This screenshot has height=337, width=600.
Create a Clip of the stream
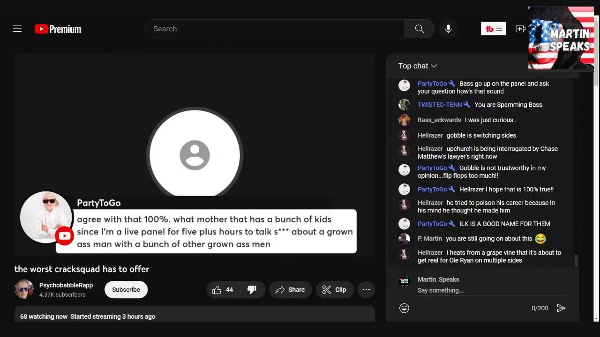[334, 290]
